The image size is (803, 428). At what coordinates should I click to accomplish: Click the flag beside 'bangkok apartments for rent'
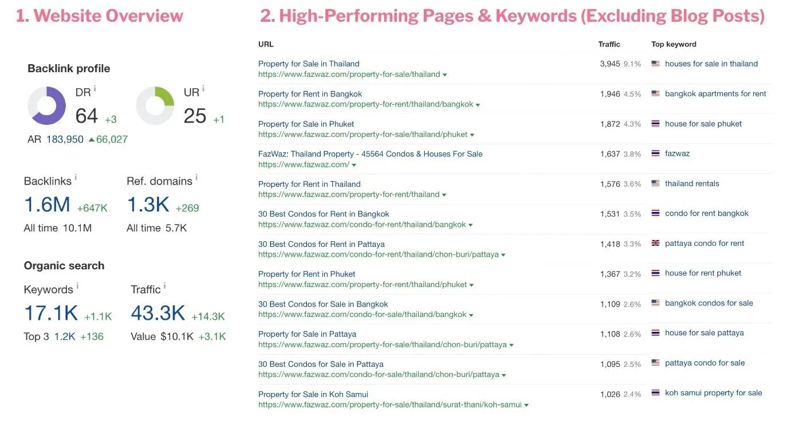click(x=656, y=94)
